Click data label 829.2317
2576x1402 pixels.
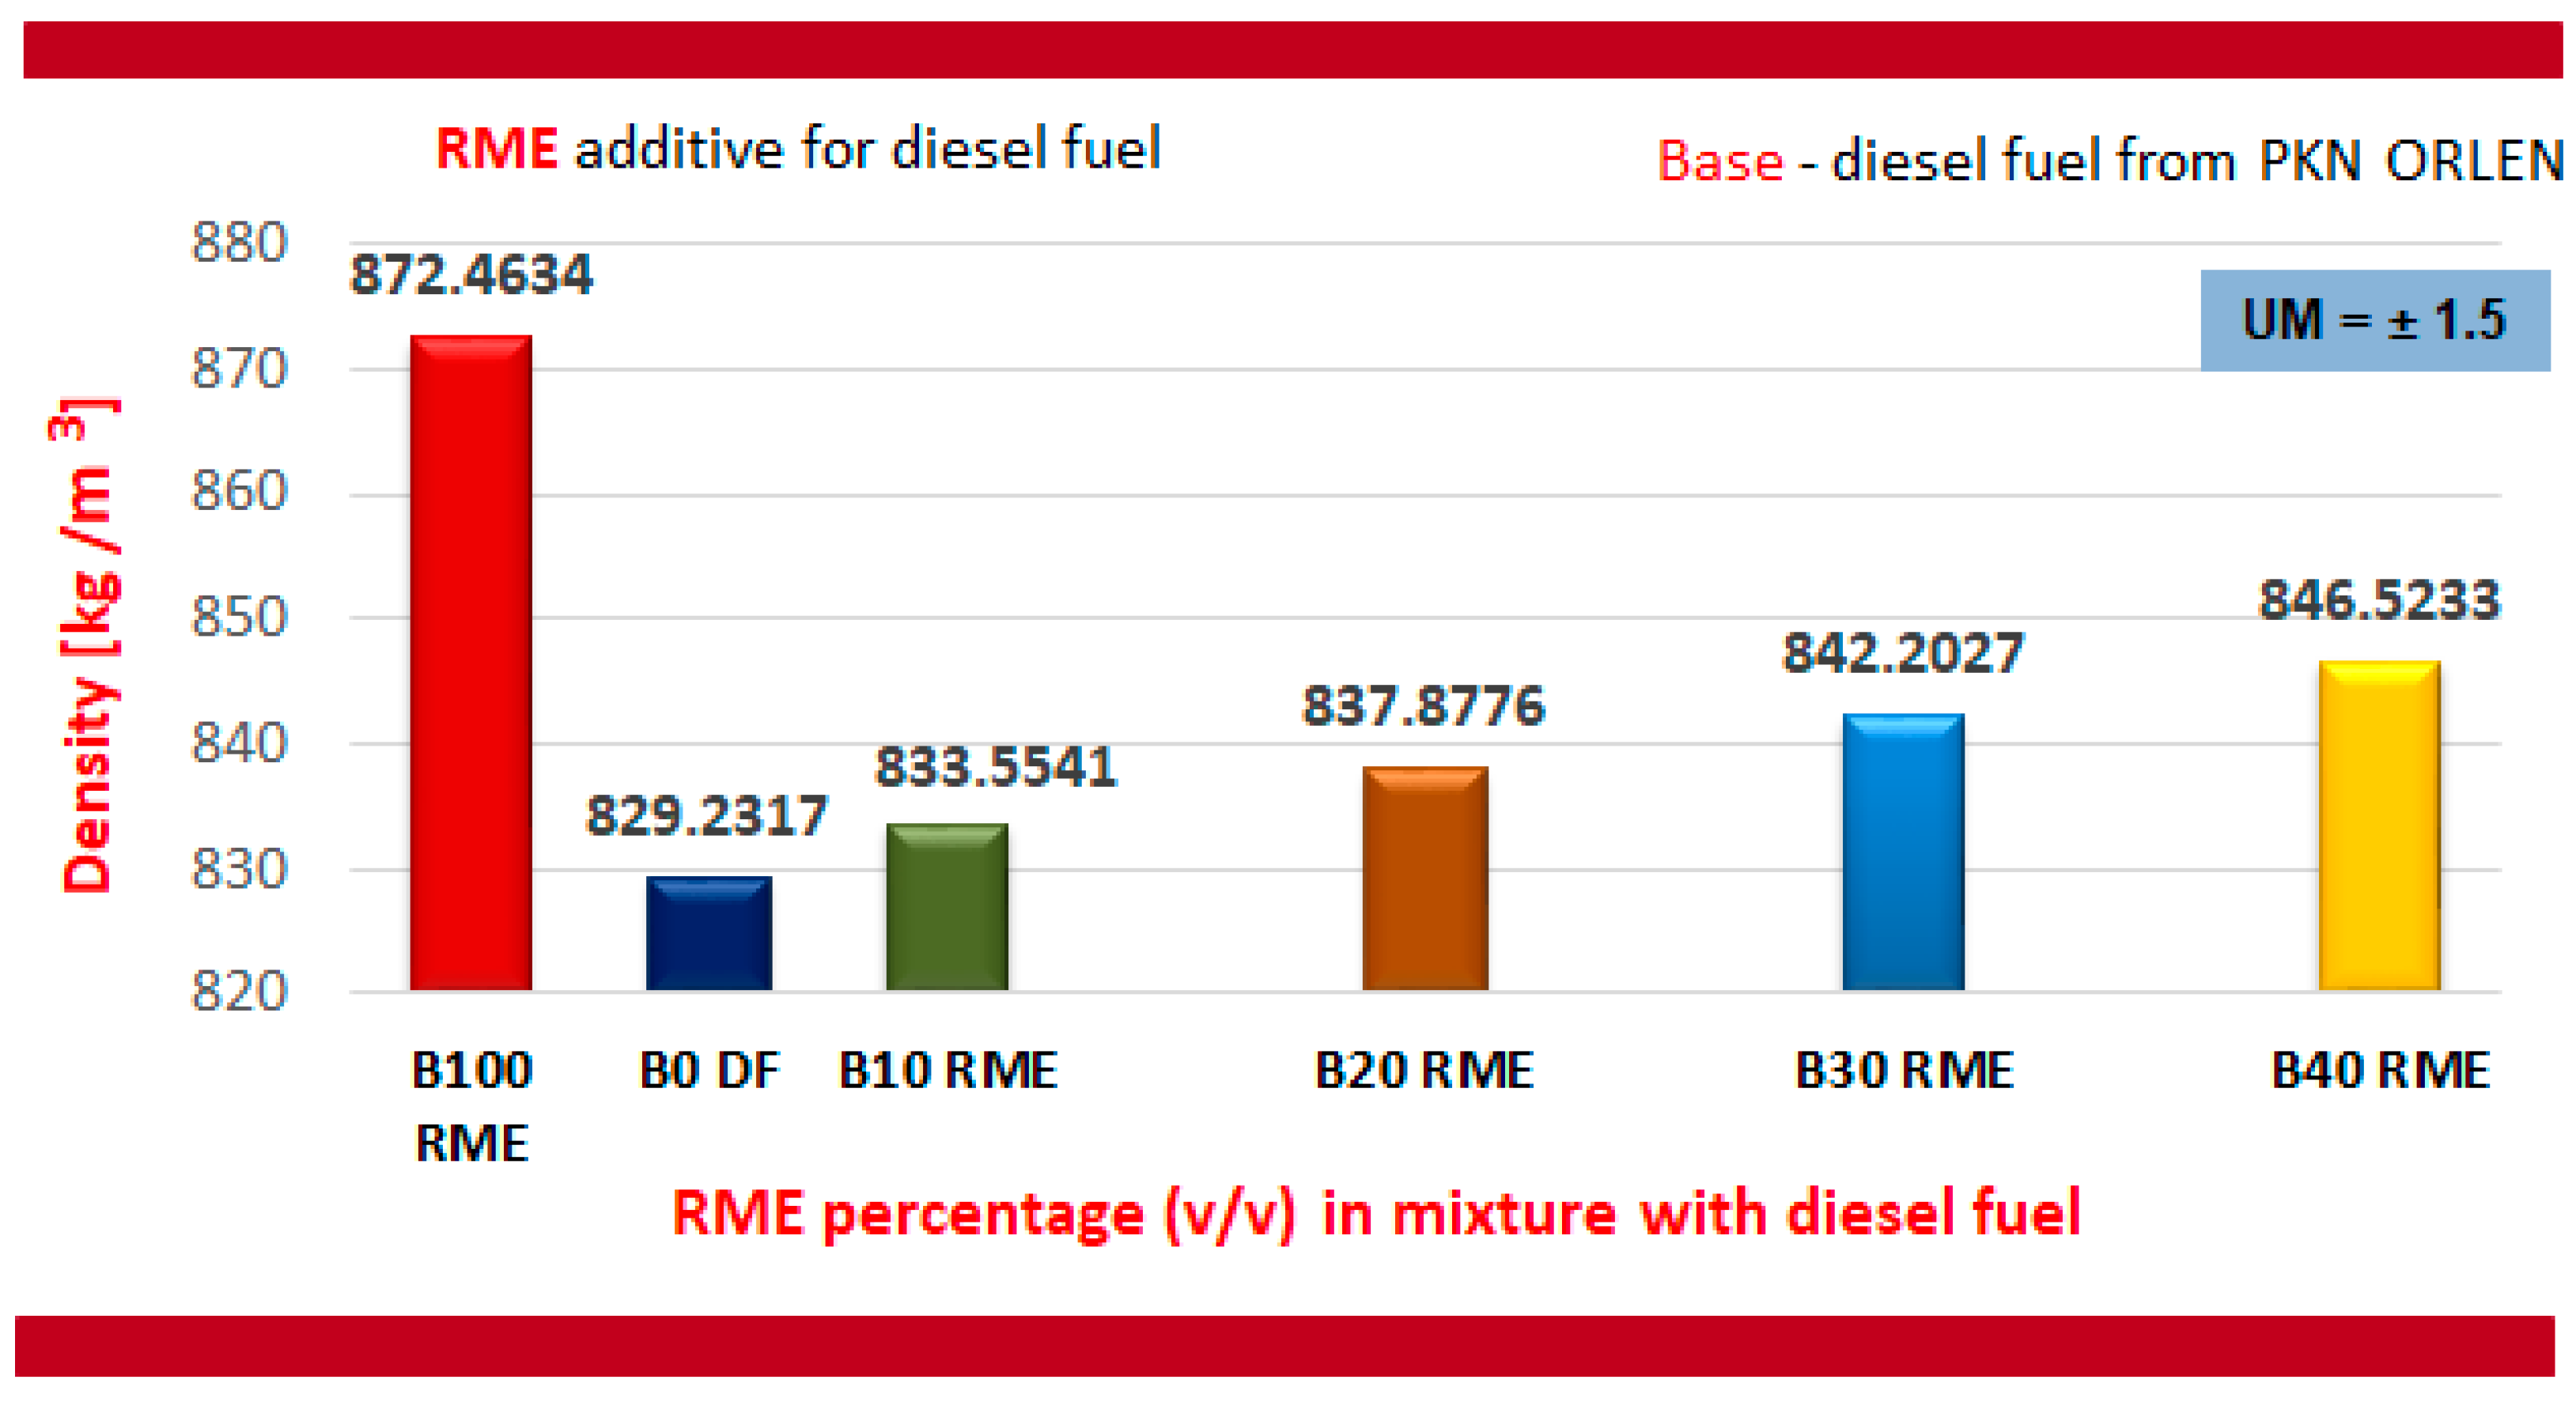point(706,815)
